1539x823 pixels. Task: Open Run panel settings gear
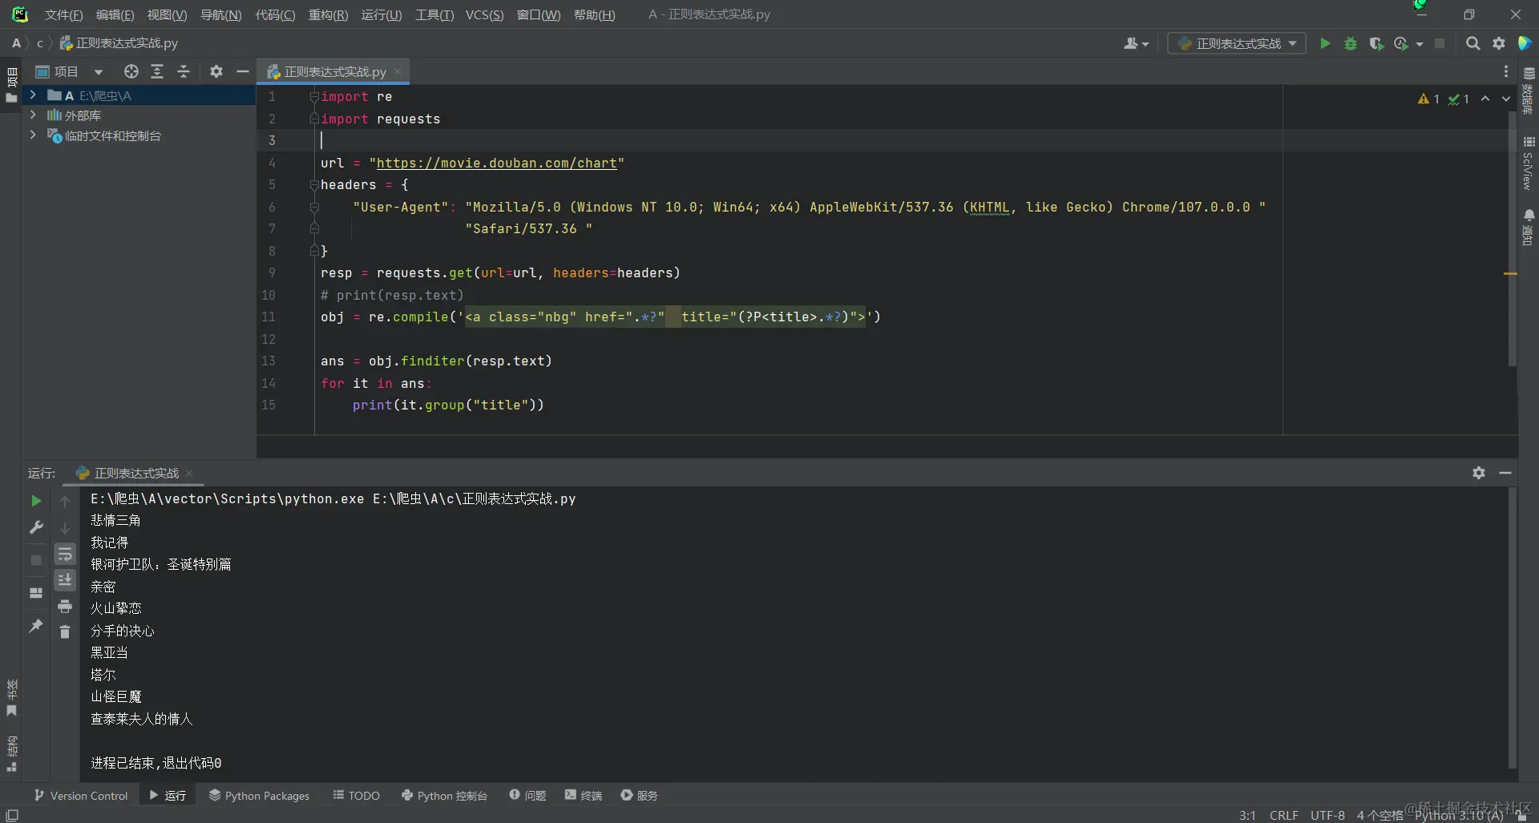click(x=1479, y=473)
